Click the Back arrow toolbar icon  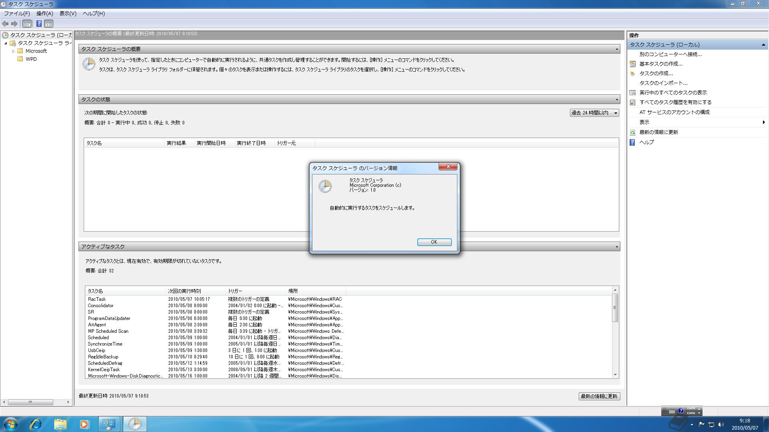tap(5, 24)
